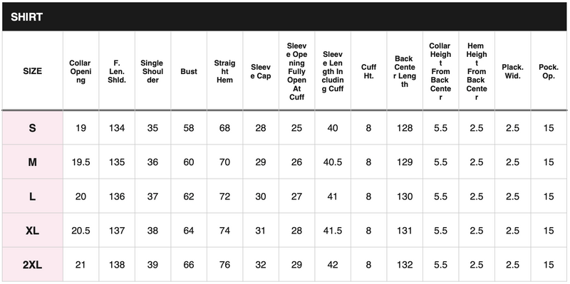This screenshot has width=570, height=284.
Task: Click the 132 back center length cell
Action: coord(405,265)
